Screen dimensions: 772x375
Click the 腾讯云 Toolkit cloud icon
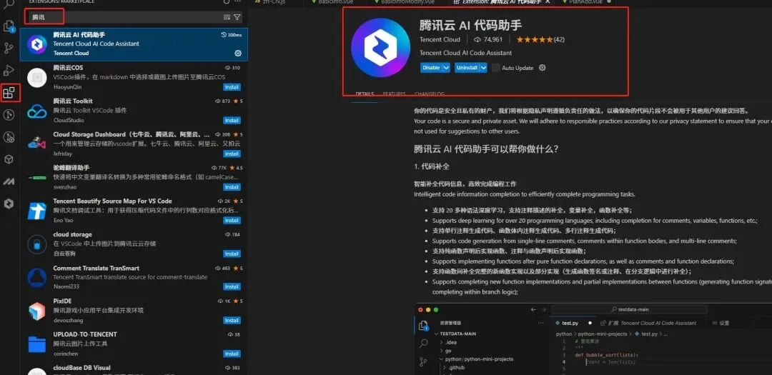[37, 111]
